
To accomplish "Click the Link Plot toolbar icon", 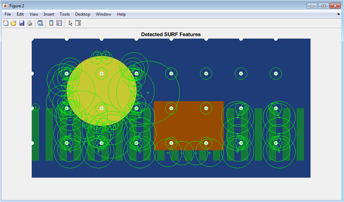I will [40, 23].
